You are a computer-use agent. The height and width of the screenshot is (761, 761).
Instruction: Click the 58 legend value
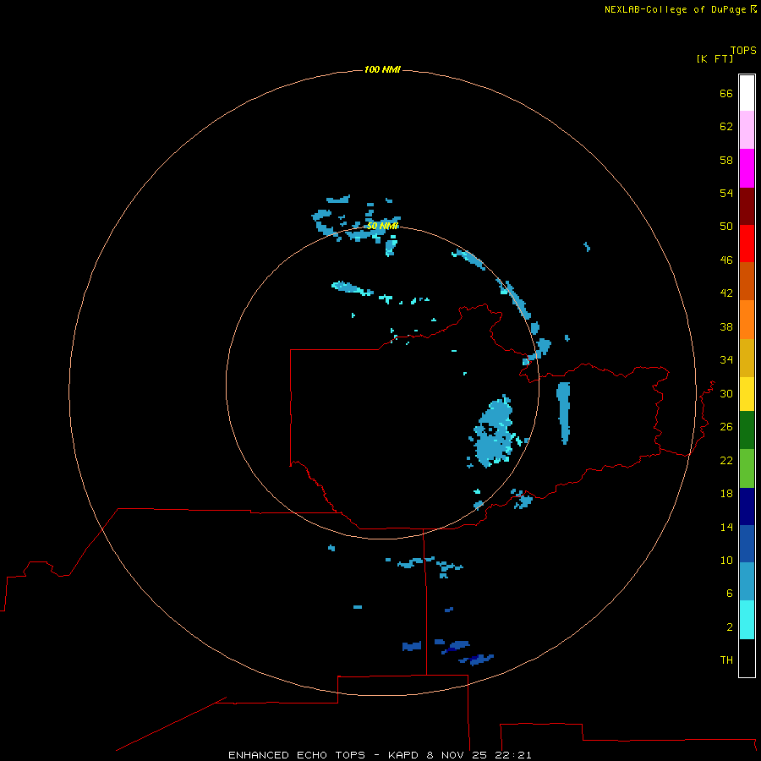pyautogui.click(x=726, y=160)
